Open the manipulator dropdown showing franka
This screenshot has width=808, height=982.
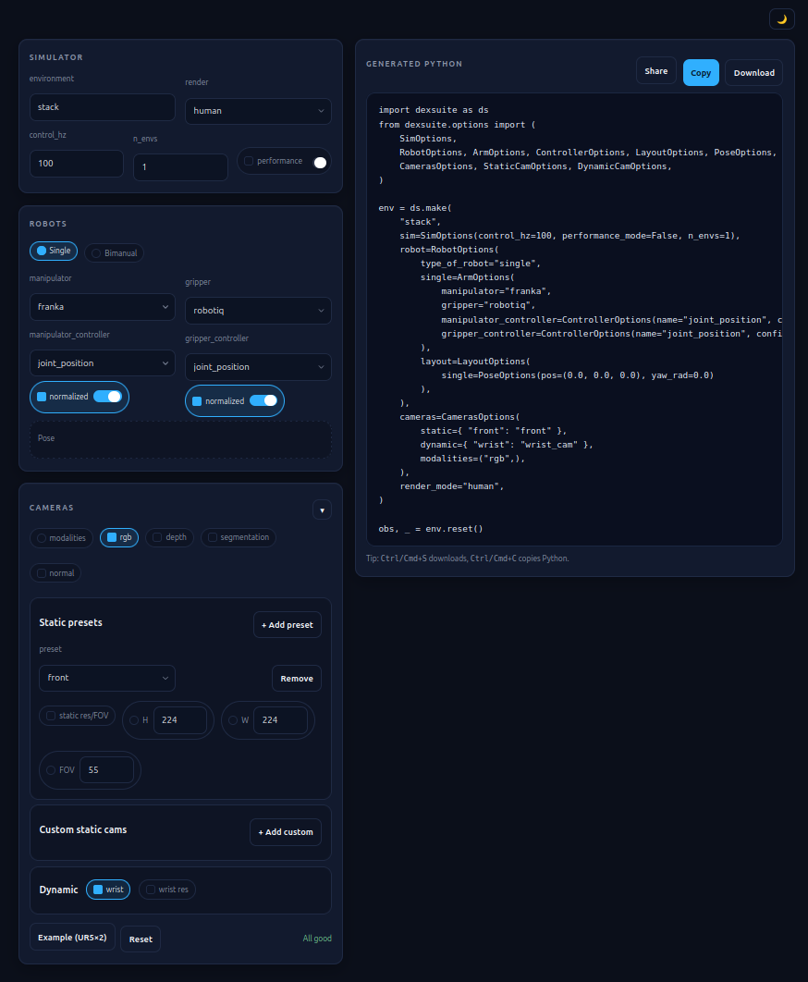point(102,307)
